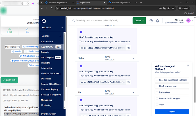The height and width of the screenshot is (116, 196).
Task: Submit the Agent Platform survey
Action: [x=172, y=112]
